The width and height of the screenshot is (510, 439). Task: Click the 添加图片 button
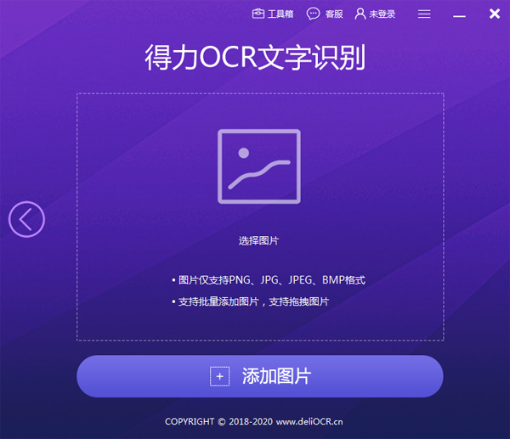[260, 376]
